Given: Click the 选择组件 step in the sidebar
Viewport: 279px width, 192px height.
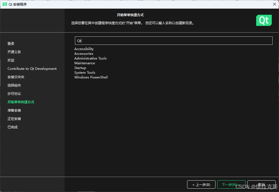Looking at the screenshot, I should click(14, 85).
